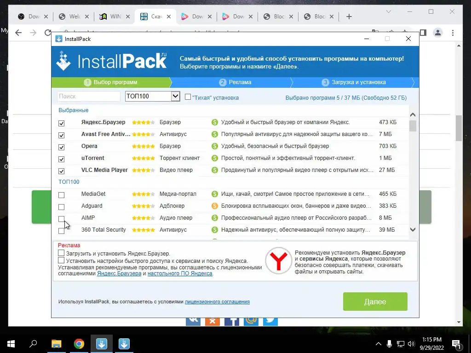Viewport: 471px width, 353px height.
Task: Click the Поиск search field
Action: [89, 97]
